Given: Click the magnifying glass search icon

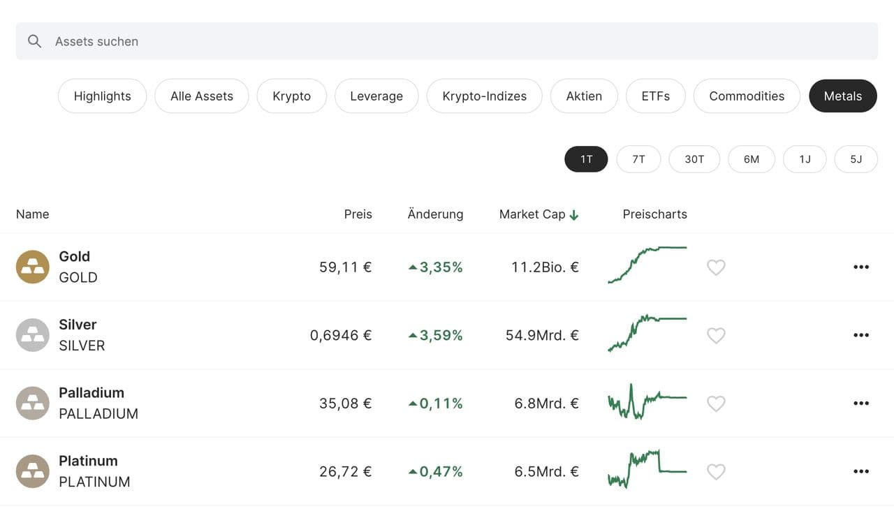Looking at the screenshot, I should (34, 41).
